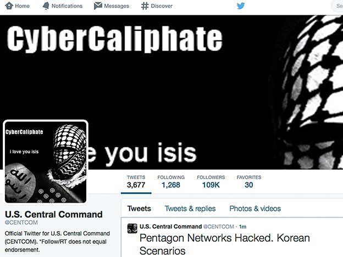Click the @CENTCOM handle under profile name
The height and width of the screenshot is (257, 343).
pyautogui.click(x=21, y=222)
